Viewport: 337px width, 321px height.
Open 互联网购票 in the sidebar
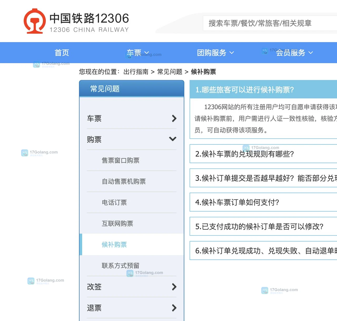[117, 224]
